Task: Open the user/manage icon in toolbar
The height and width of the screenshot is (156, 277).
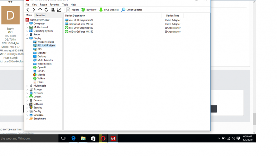Action: pyautogui.click(x=53, y=10)
